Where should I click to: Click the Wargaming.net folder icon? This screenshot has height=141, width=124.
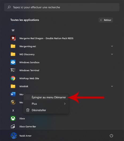coord(13,46)
